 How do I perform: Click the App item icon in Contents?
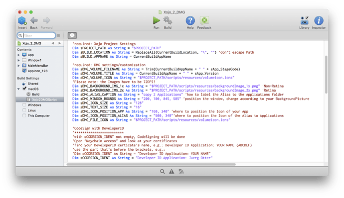24,55
